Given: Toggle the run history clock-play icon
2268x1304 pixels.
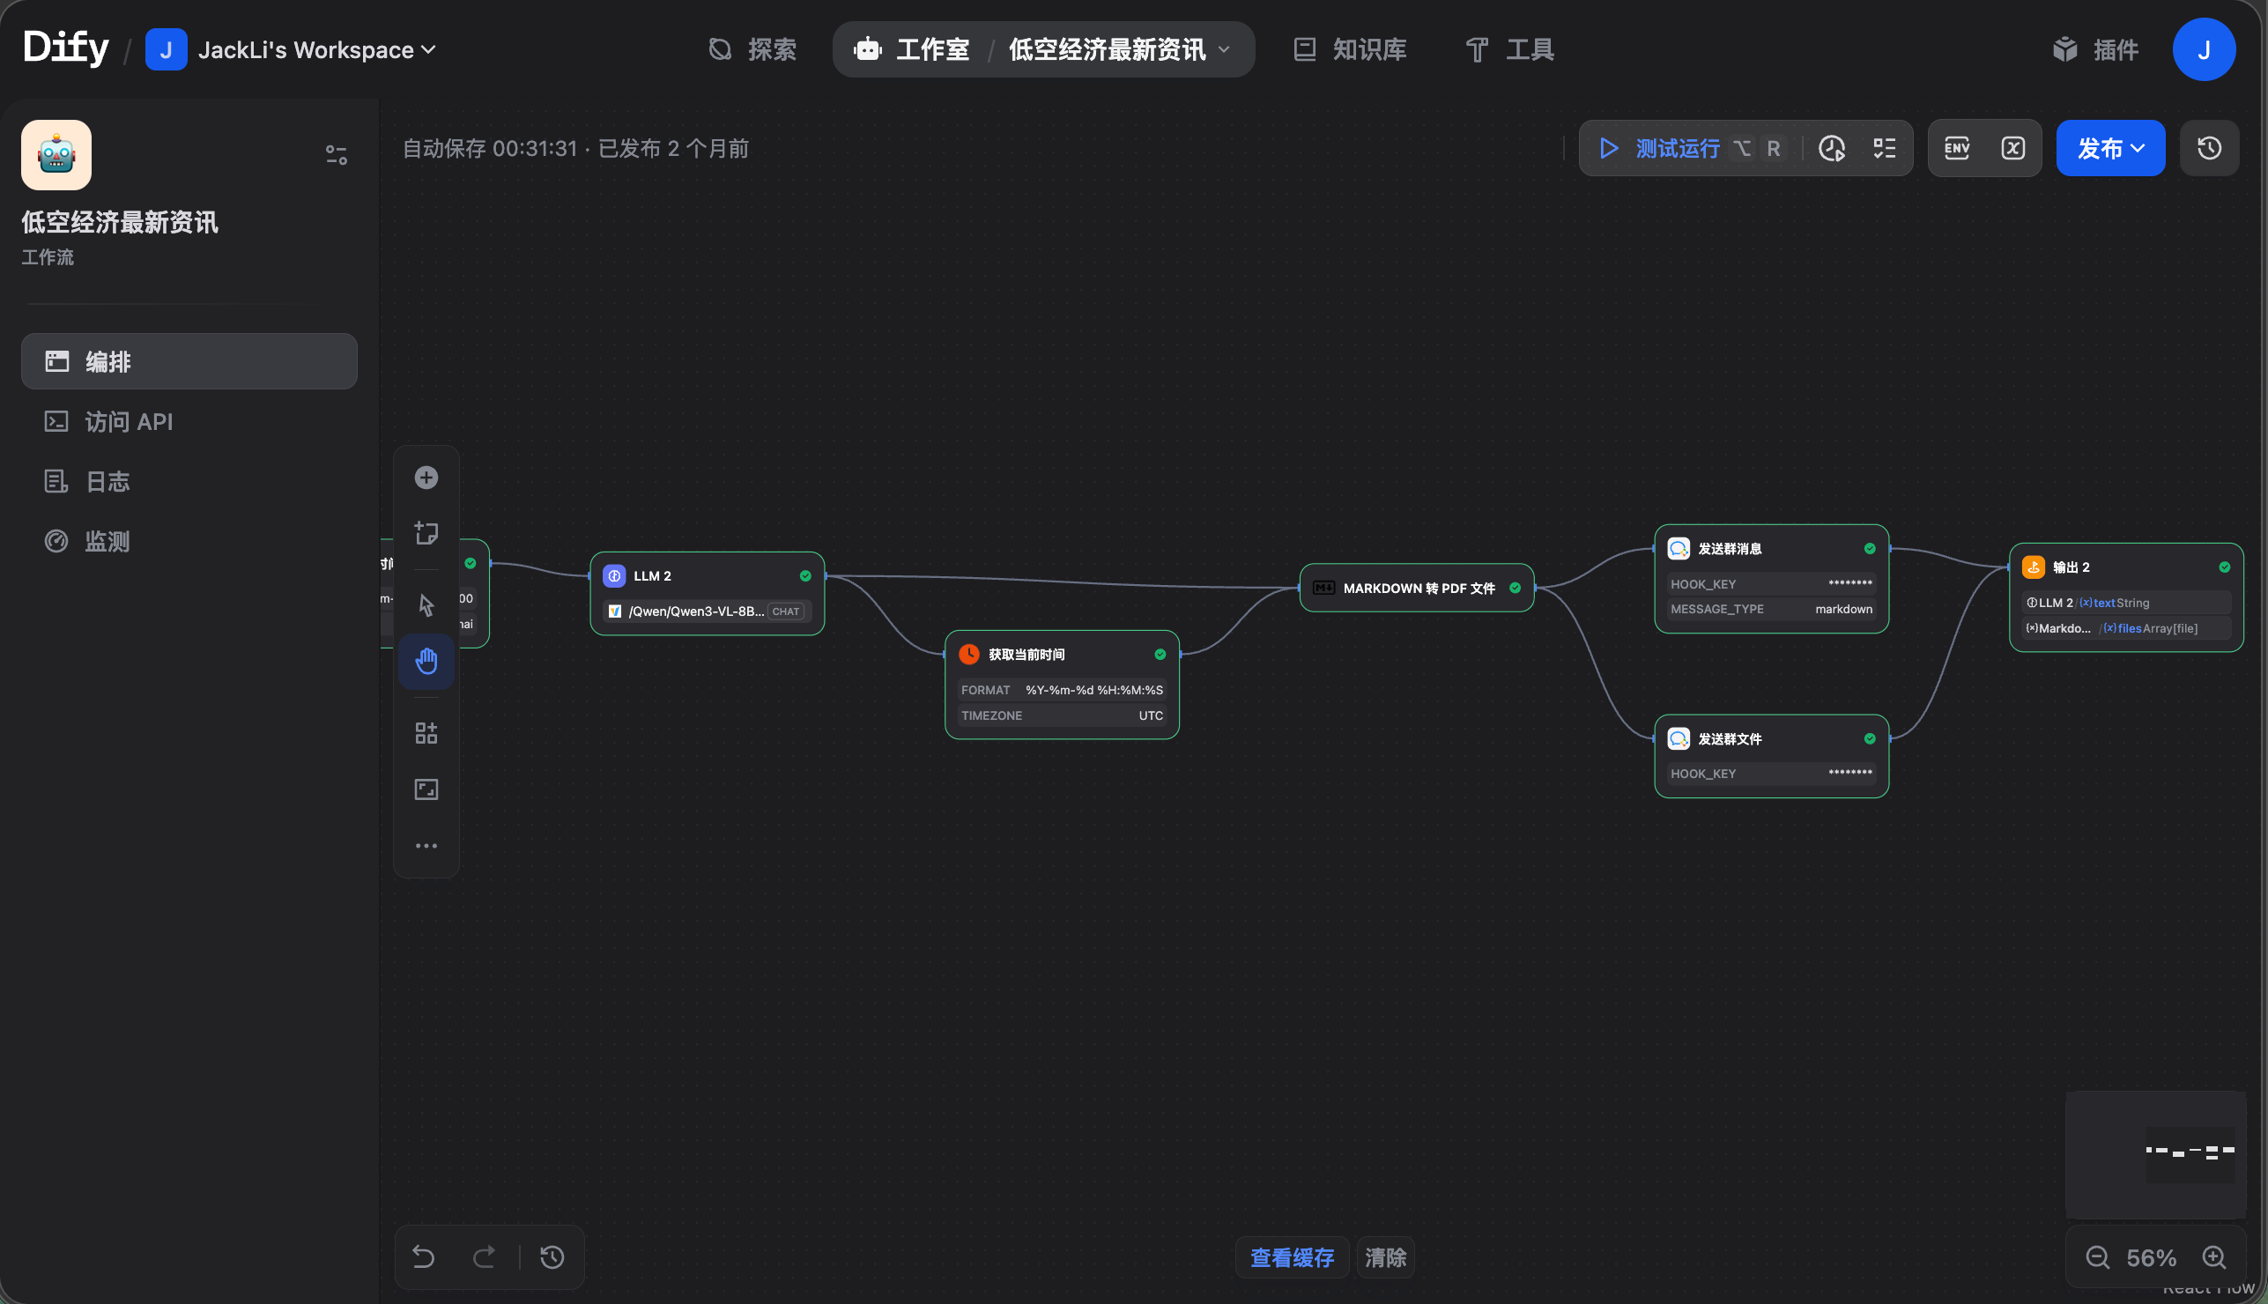Looking at the screenshot, I should [x=1832, y=148].
